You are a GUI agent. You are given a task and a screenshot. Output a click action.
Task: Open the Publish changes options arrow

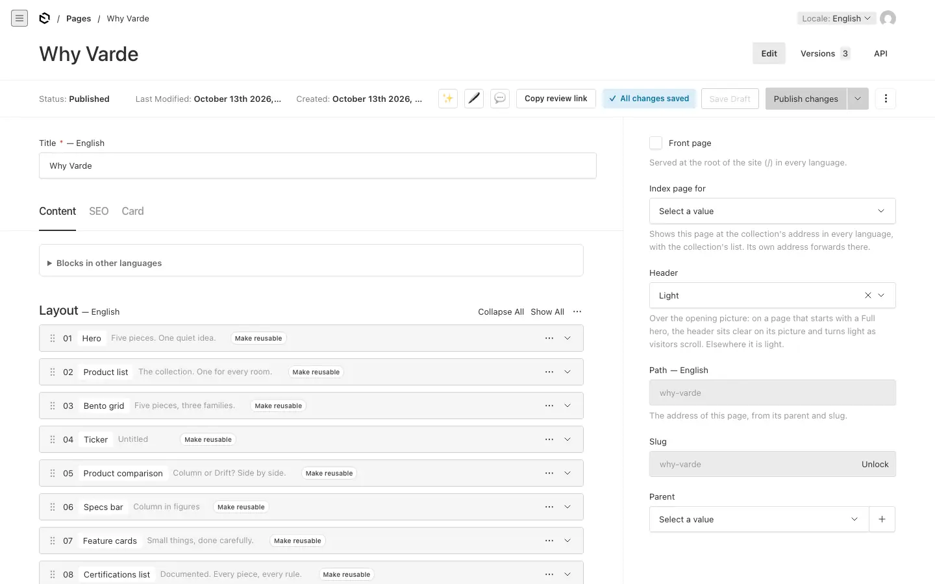858,99
